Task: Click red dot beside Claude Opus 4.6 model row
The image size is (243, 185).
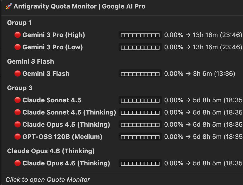Action: (x=18, y=163)
